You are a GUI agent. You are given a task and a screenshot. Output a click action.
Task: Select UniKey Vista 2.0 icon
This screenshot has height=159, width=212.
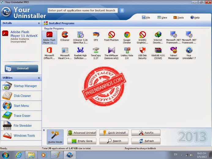[x=127, y=53]
